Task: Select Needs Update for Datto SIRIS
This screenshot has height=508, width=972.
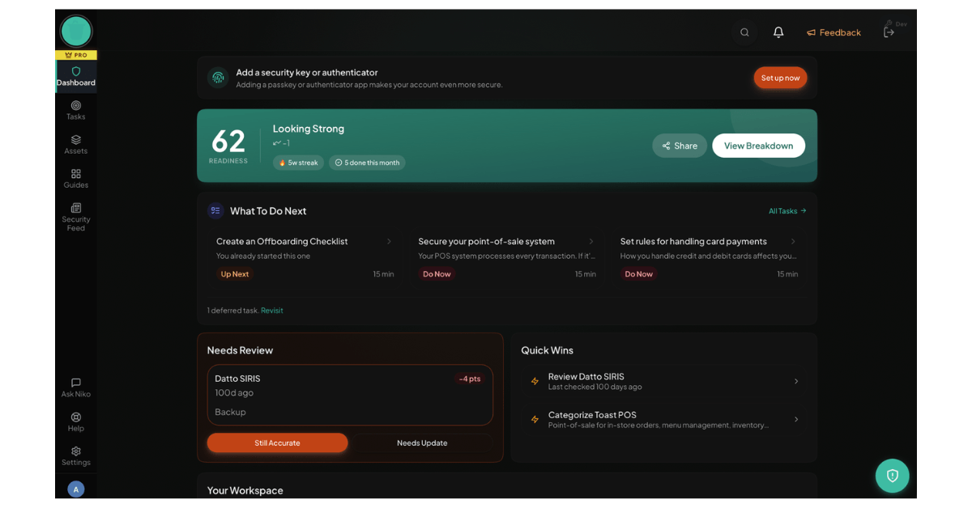Action: pos(422,443)
